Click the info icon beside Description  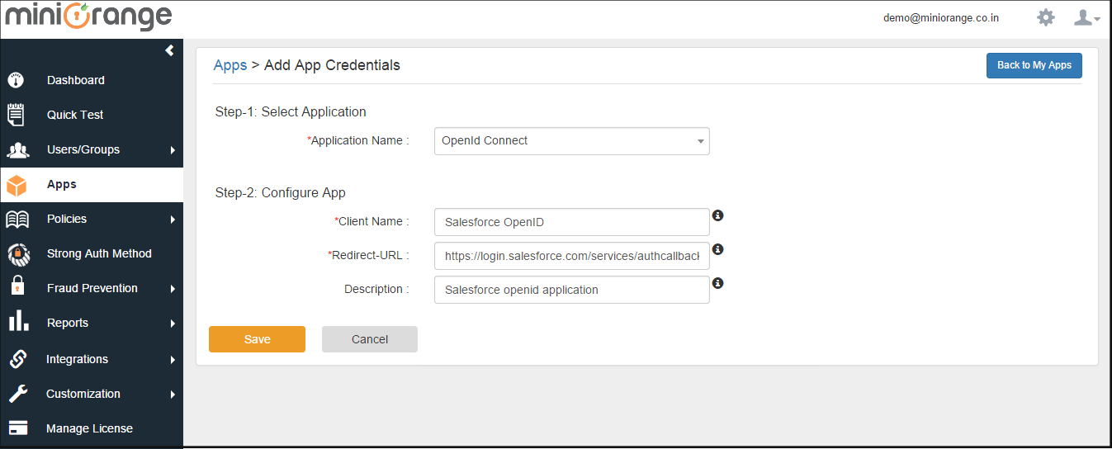click(717, 283)
